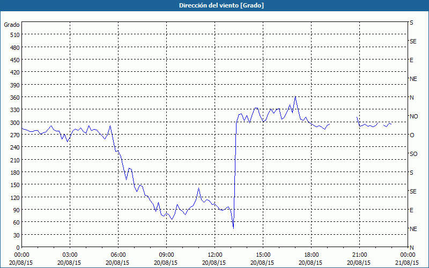This screenshot has width=429, height=268.
Task: Select the "O" compass label on the right axis
Action: (x=412, y=135)
